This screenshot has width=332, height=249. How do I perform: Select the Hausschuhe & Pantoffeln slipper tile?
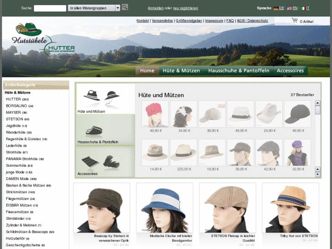click(105, 130)
